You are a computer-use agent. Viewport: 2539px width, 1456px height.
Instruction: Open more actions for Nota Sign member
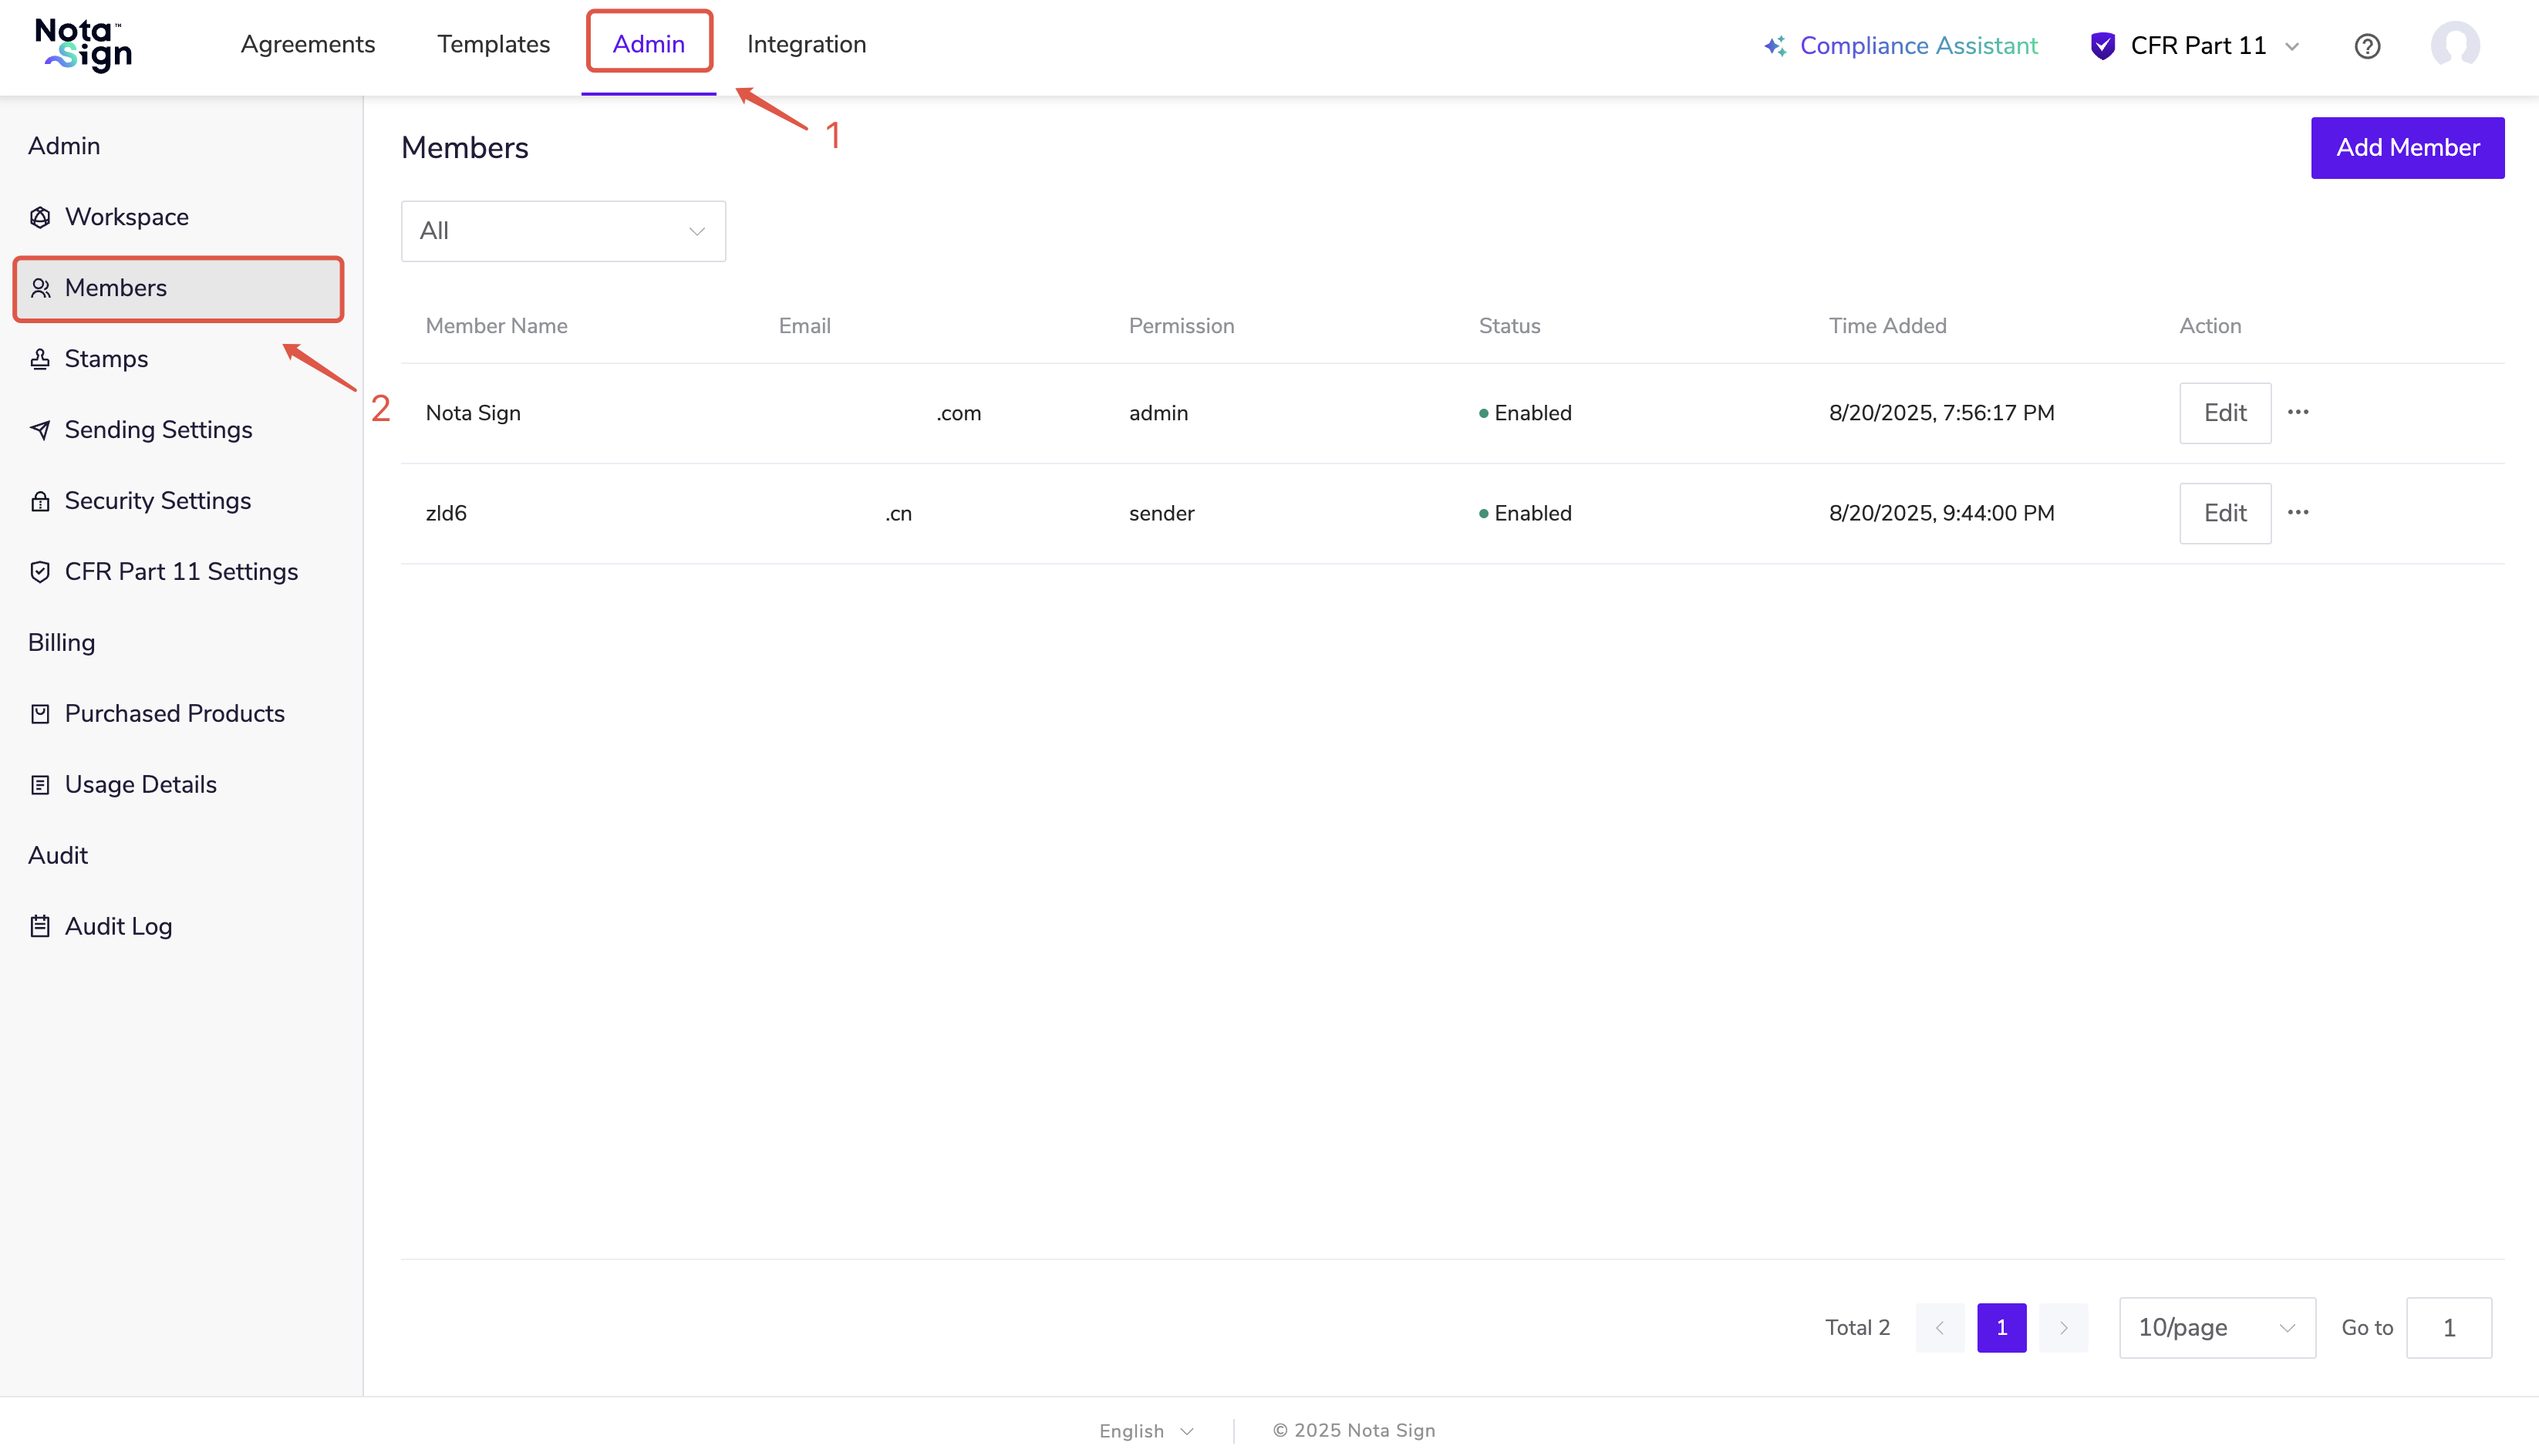coord(2298,413)
